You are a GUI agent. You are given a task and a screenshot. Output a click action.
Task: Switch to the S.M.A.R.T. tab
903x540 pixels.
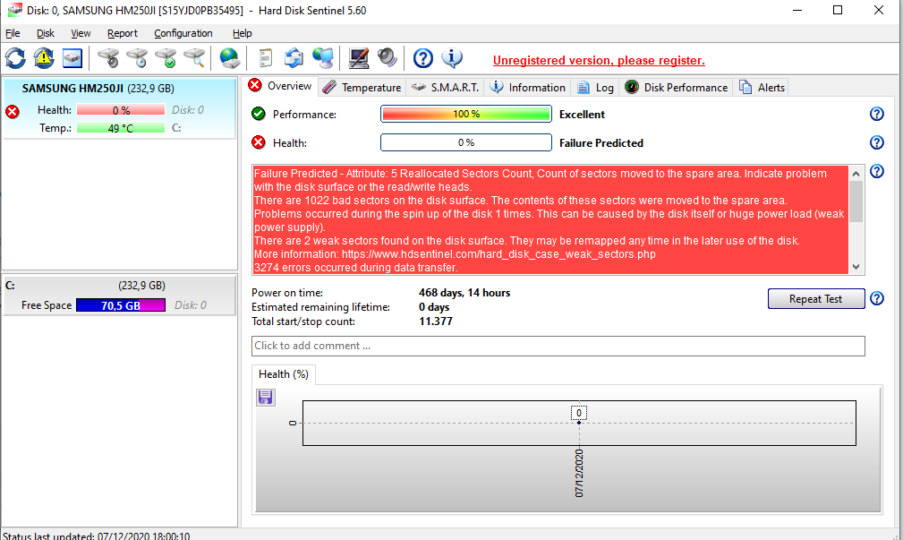coord(445,88)
